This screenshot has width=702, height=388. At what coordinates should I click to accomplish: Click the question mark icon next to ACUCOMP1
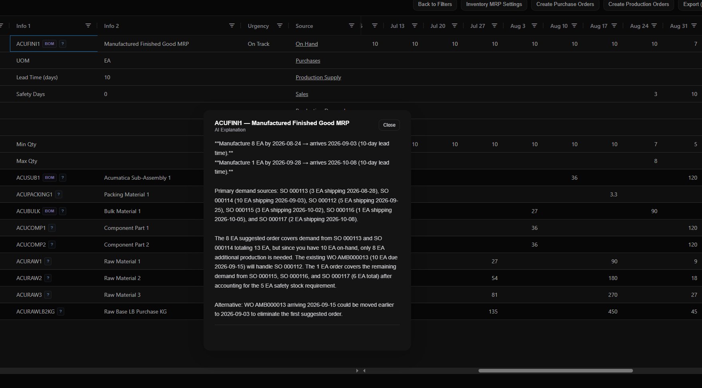point(52,228)
